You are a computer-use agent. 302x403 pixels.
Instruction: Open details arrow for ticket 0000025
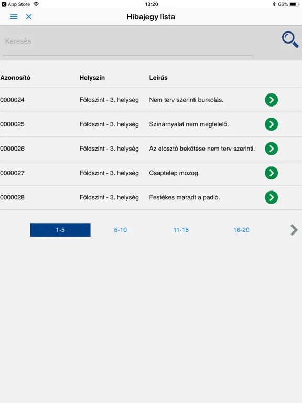tap(271, 124)
